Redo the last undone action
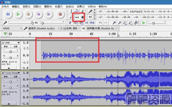172x107 pixels. click(106, 23)
